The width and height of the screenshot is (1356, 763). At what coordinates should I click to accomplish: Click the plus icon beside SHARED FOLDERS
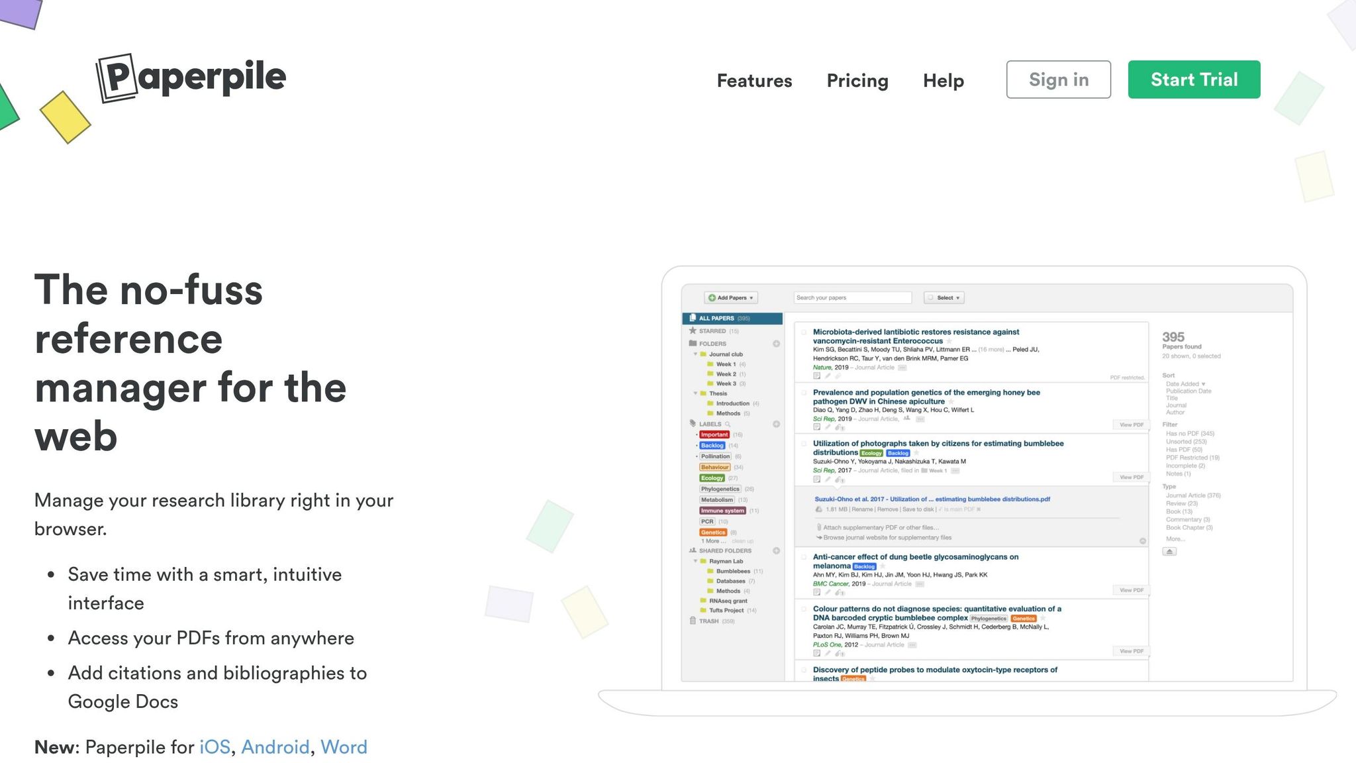(x=776, y=550)
